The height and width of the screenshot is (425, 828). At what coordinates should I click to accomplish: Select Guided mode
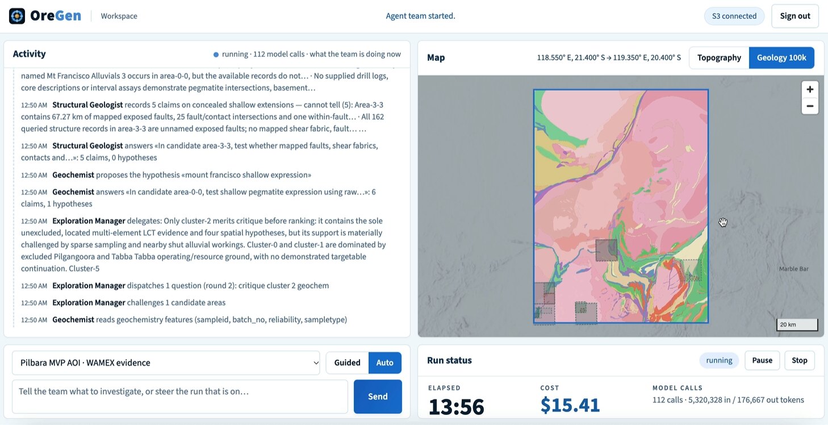(347, 363)
